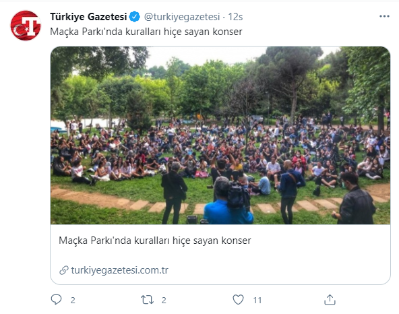Click the reply speech bubble icon
399x314 pixels.
[x=56, y=299]
